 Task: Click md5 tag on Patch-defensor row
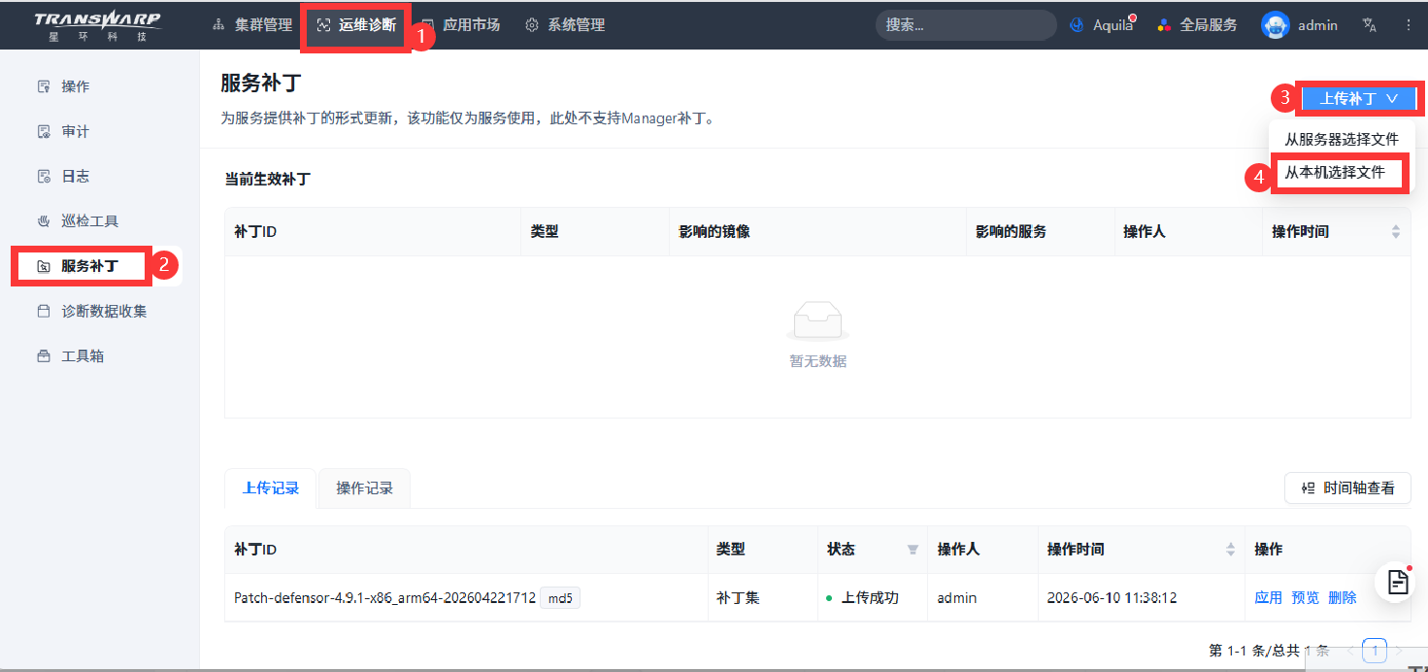coord(560,598)
